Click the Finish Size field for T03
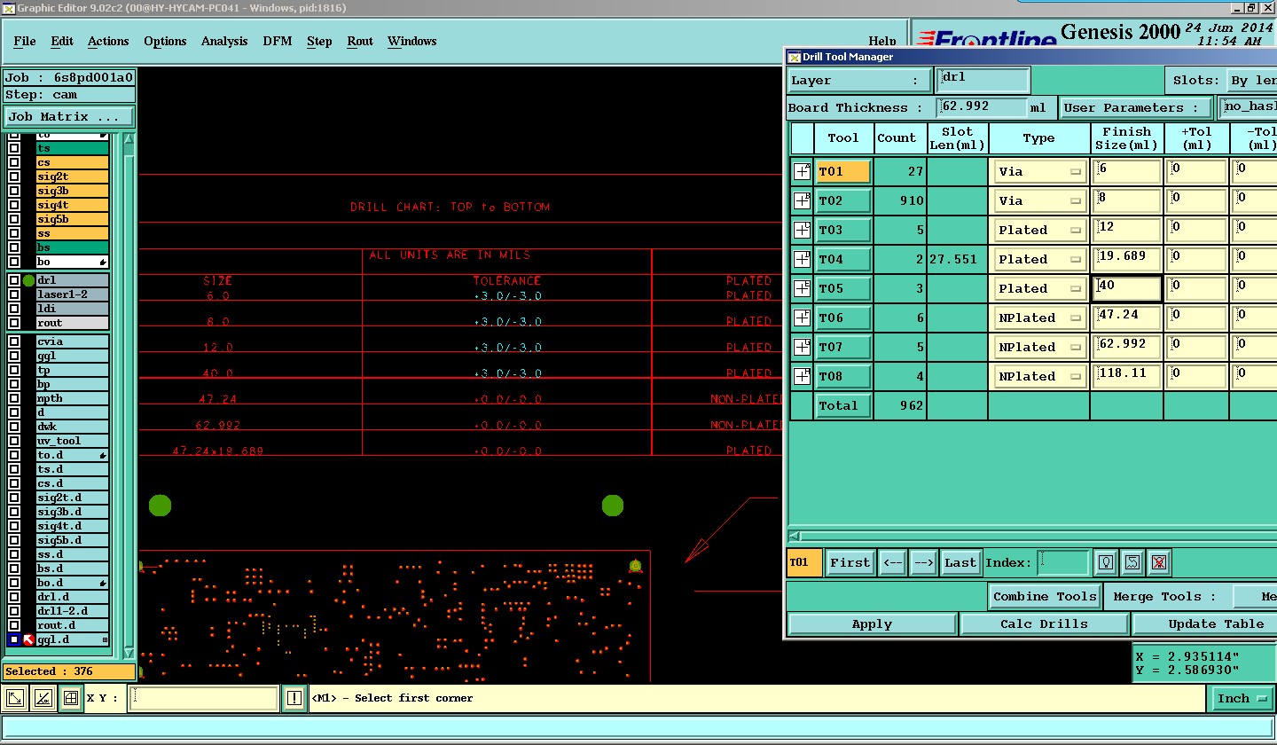Screen dimensions: 1277x745 (x=1127, y=230)
